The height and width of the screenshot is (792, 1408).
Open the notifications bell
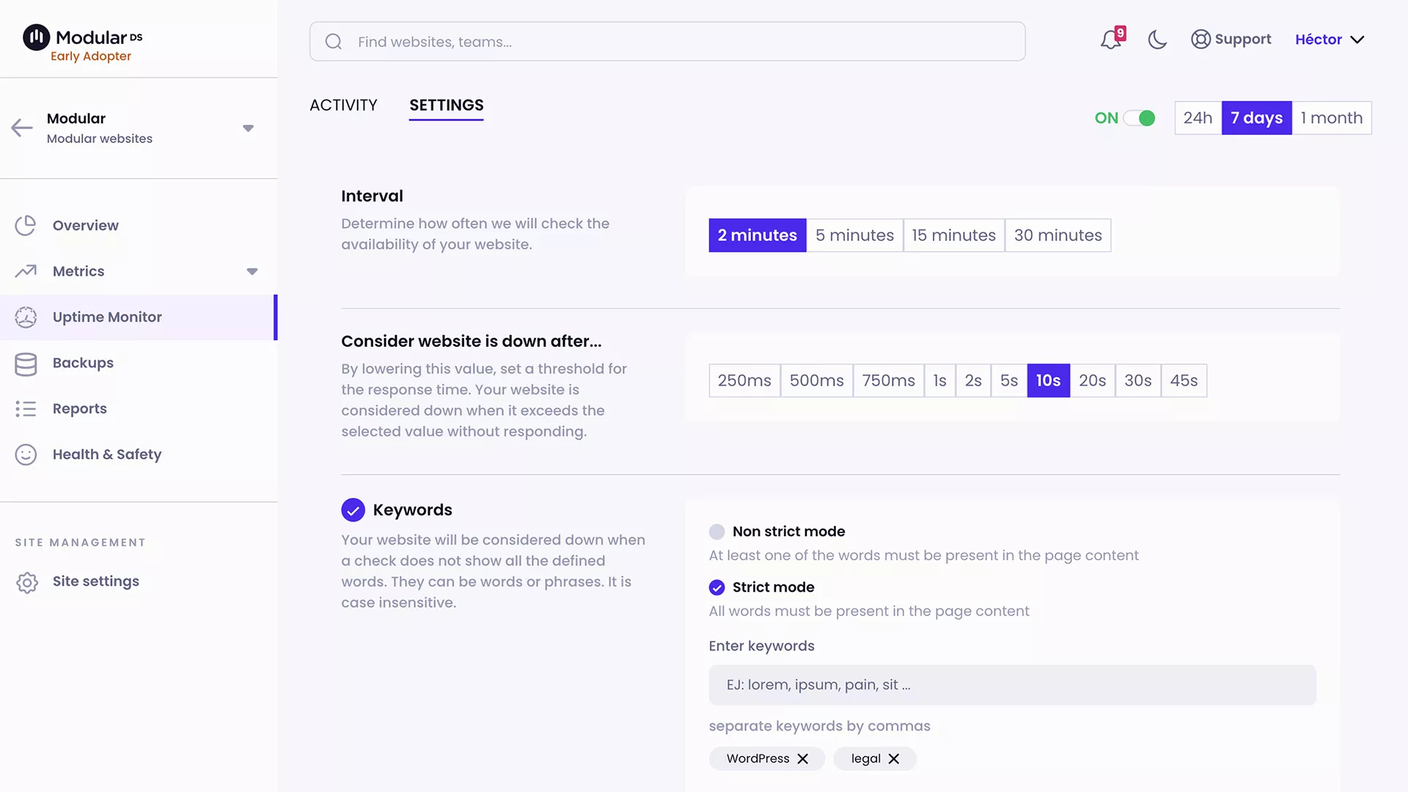[1111, 40]
